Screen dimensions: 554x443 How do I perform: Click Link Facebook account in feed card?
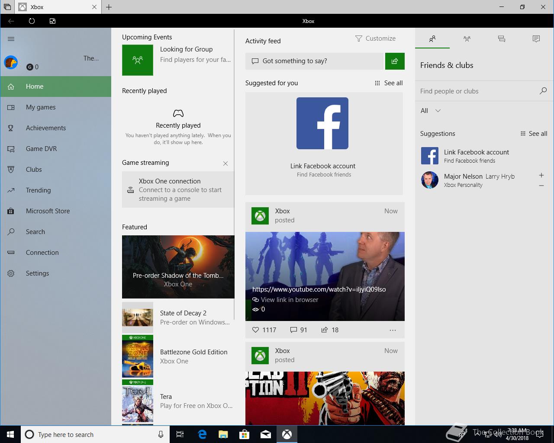(x=323, y=166)
